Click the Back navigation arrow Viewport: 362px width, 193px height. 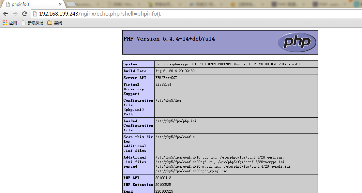[5, 14]
